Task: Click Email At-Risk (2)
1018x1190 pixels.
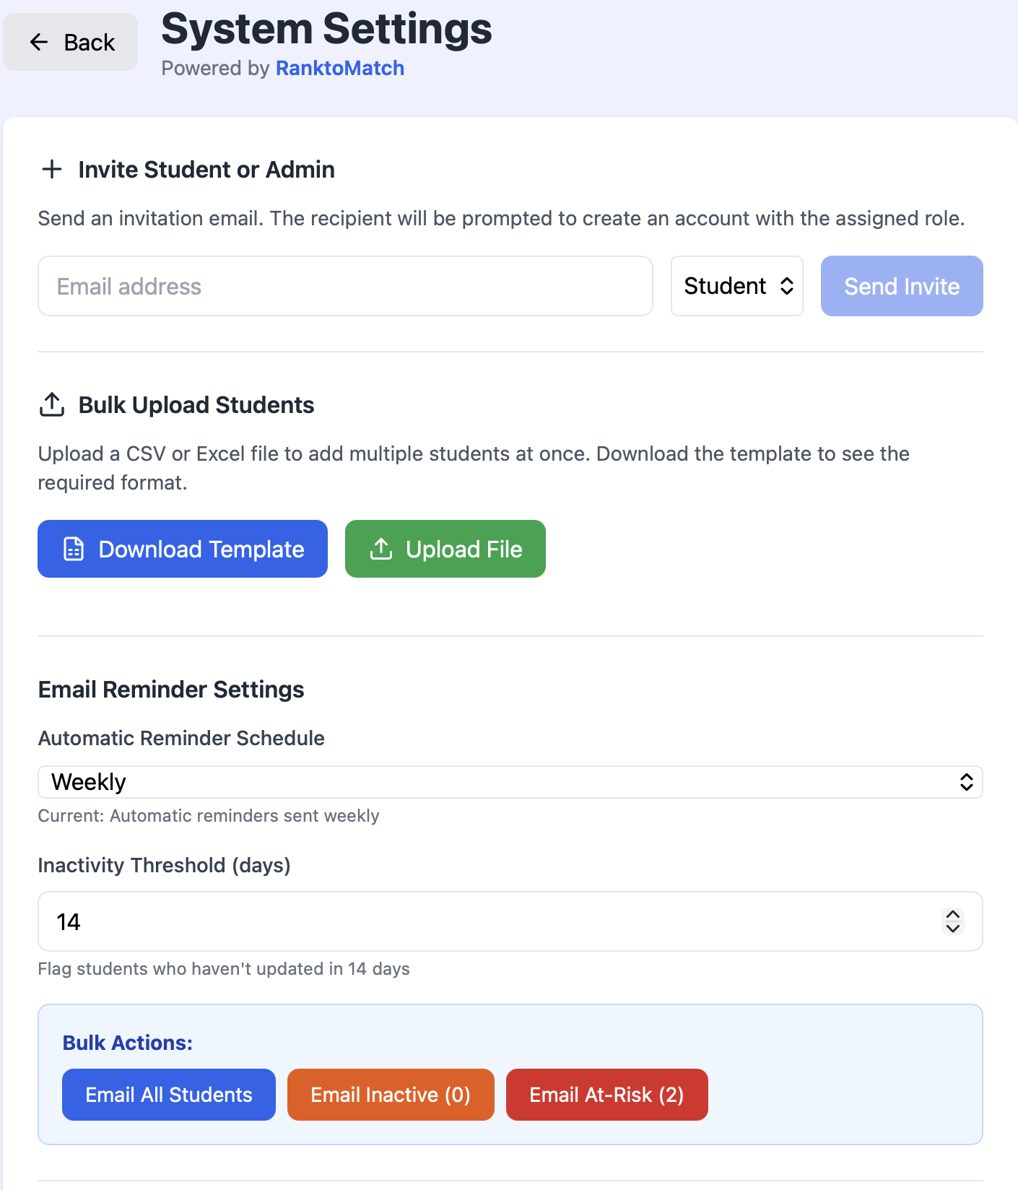Action: pos(606,1094)
